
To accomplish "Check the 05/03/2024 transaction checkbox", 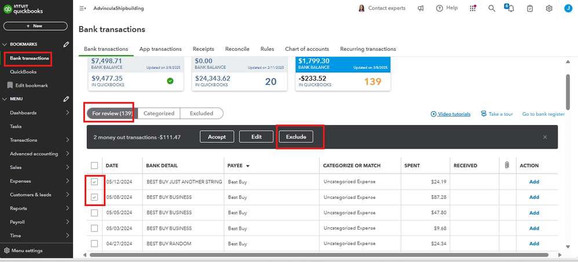I will point(94,228).
